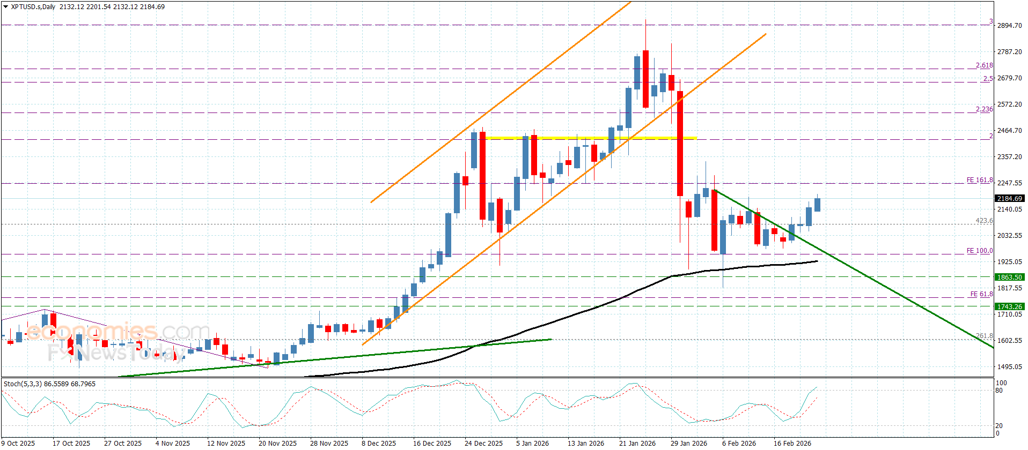Click the stochastic 80 level label

(x=999, y=391)
